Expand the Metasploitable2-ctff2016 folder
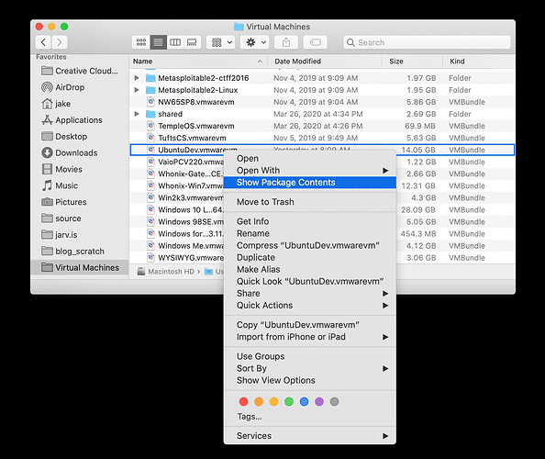 click(137, 78)
